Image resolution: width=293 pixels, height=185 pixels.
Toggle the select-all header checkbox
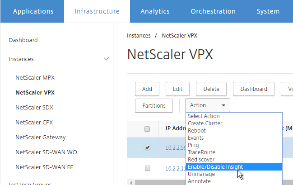[x=147, y=129]
